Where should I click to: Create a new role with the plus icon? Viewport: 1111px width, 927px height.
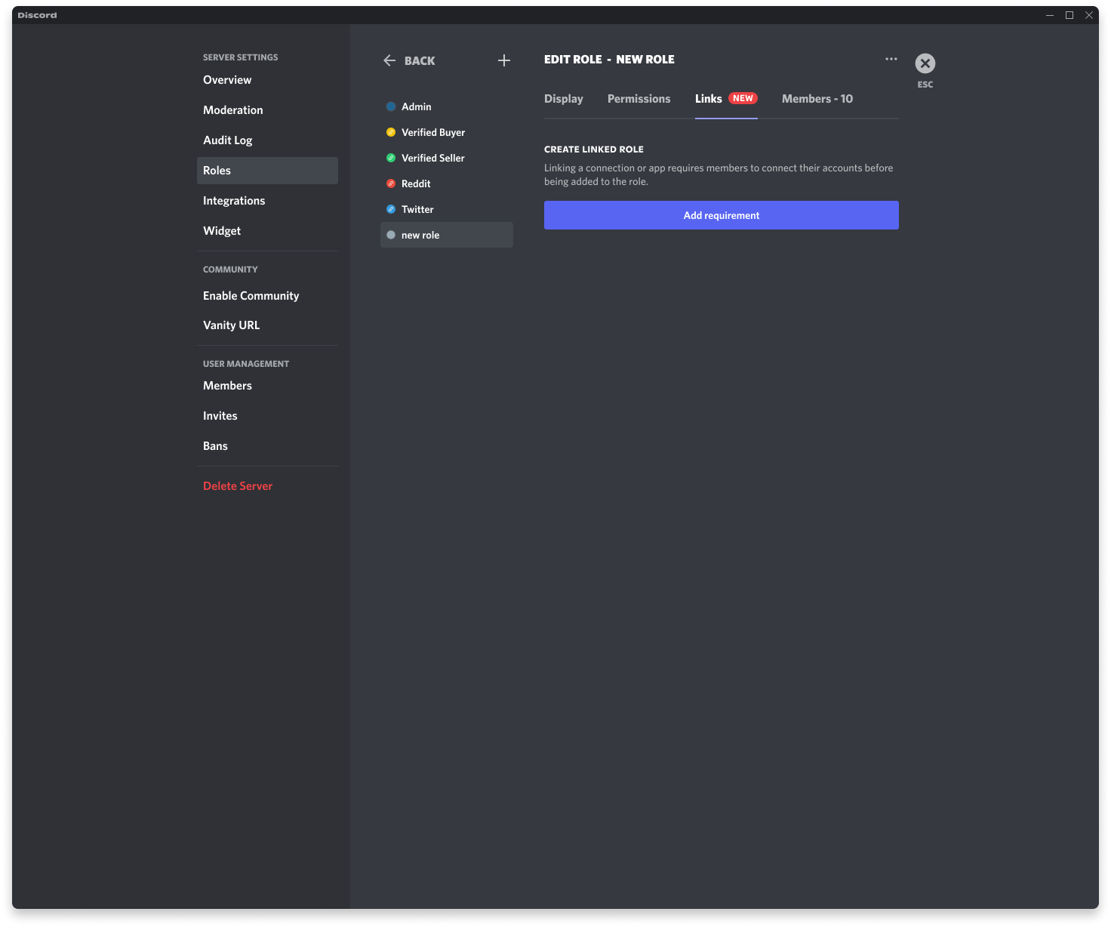tap(504, 60)
